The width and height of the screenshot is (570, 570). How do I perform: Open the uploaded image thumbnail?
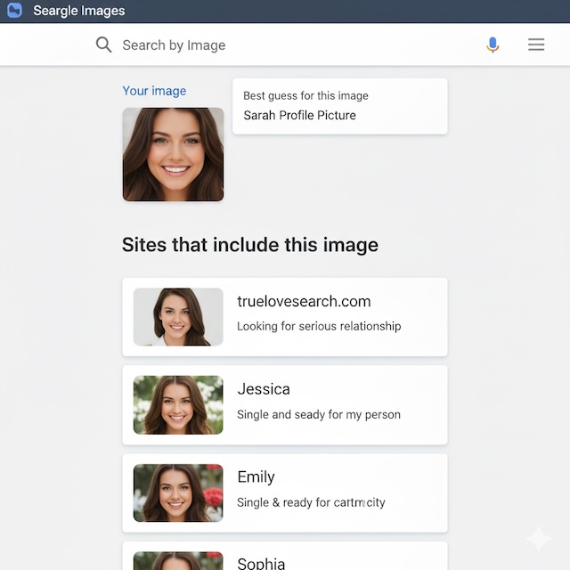tap(173, 154)
